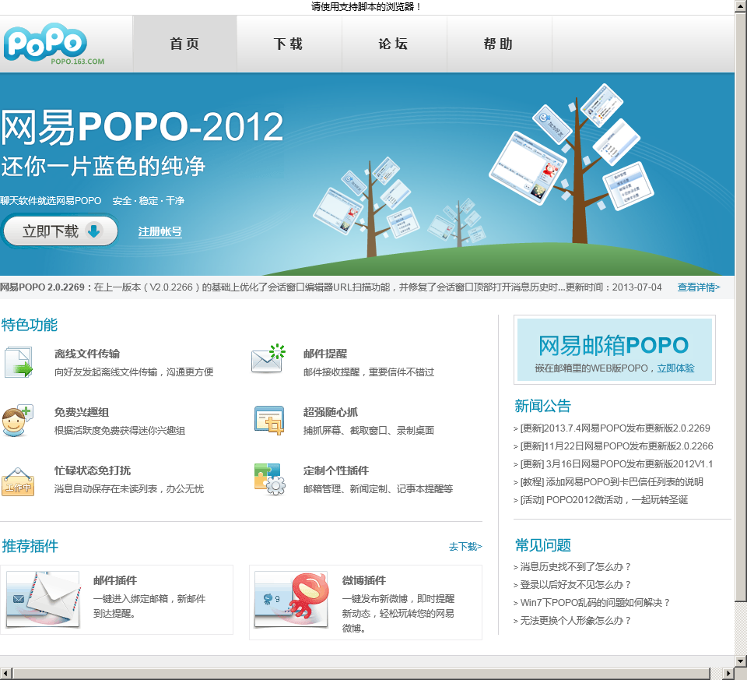The image size is (747, 680).
Task: Select the 邮件插件 plugin title
Action: 115,580
